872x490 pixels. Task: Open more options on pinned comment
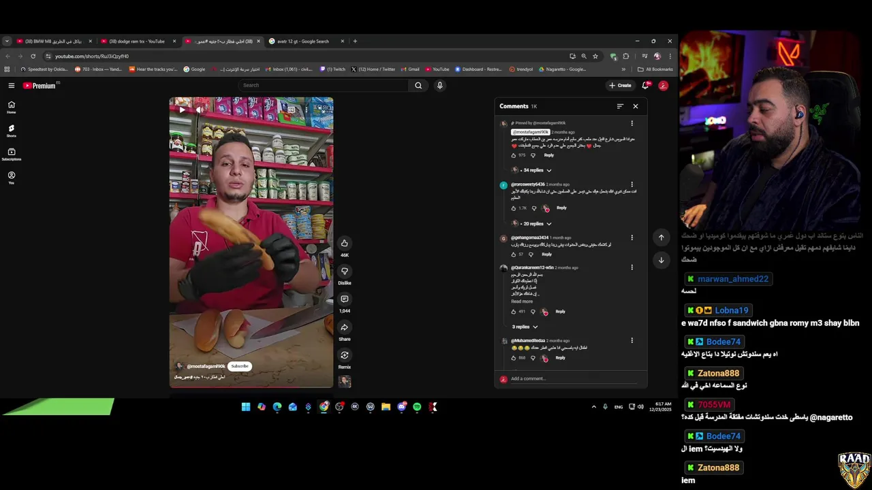tap(632, 123)
